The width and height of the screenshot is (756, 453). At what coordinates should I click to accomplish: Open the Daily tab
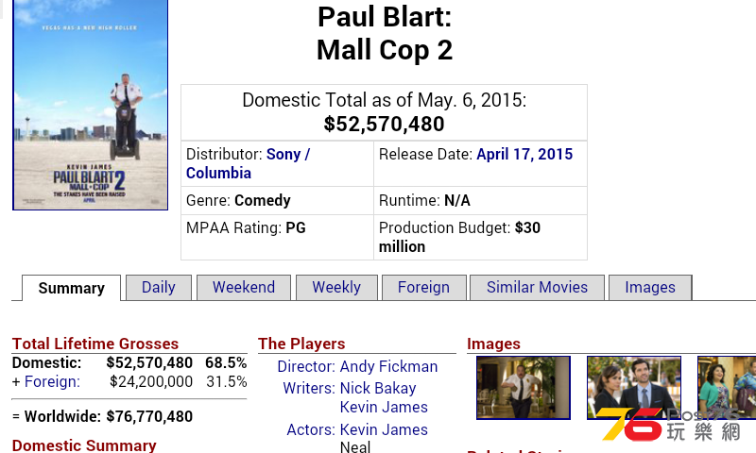tap(159, 288)
